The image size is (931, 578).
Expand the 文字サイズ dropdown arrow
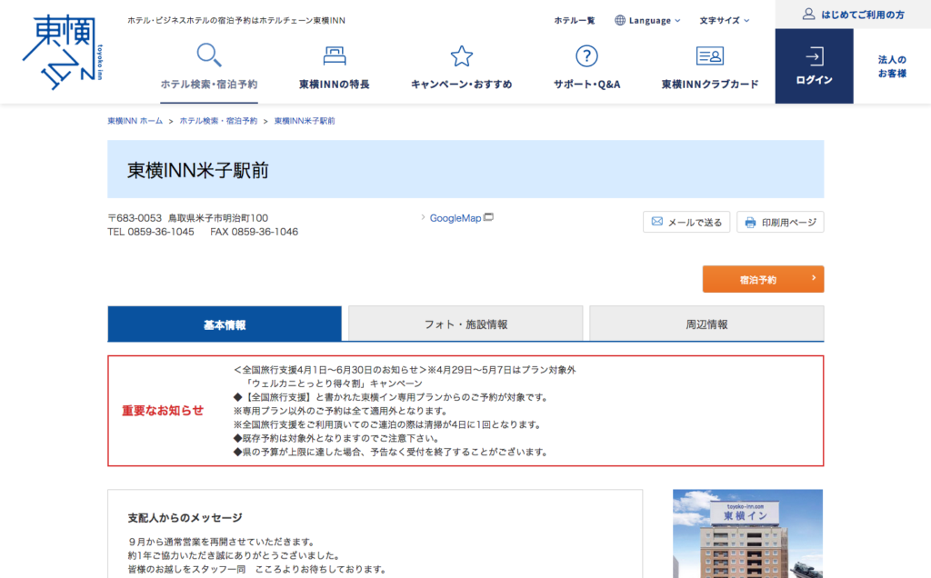pyautogui.click(x=746, y=20)
